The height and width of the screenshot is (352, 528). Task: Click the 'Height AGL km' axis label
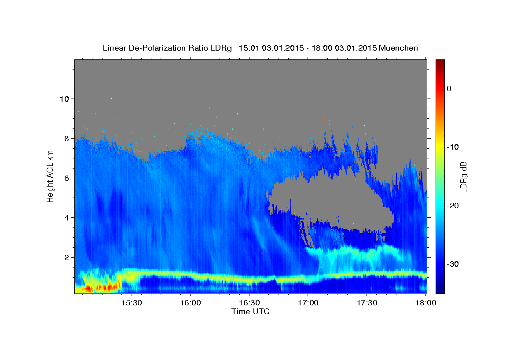50,176
